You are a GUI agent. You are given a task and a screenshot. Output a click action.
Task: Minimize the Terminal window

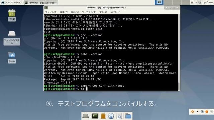pyautogui.click(x=170, y=8)
